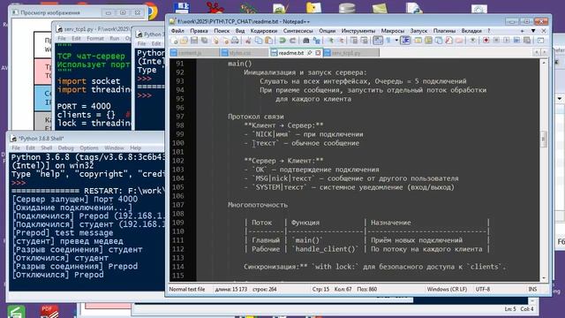Open Options menu in Python 3.6.8 Shell window

pos(89,148)
